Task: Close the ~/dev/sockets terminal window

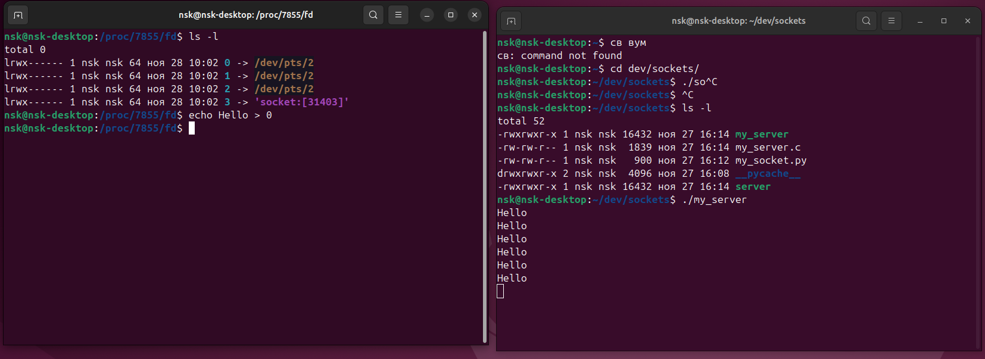Action: pyautogui.click(x=968, y=21)
